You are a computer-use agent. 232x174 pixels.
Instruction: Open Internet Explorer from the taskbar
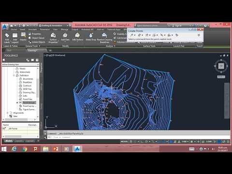(x=14, y=149)
